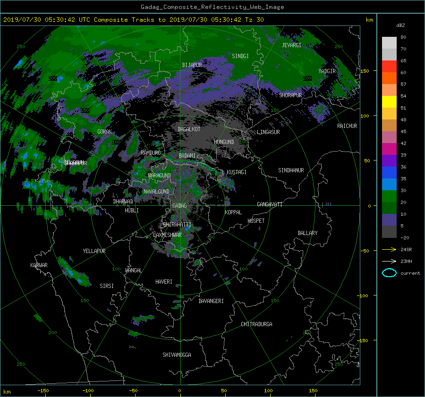
Task: Click the white 23MN arrow in legend
Action: [x=389, y=261]
